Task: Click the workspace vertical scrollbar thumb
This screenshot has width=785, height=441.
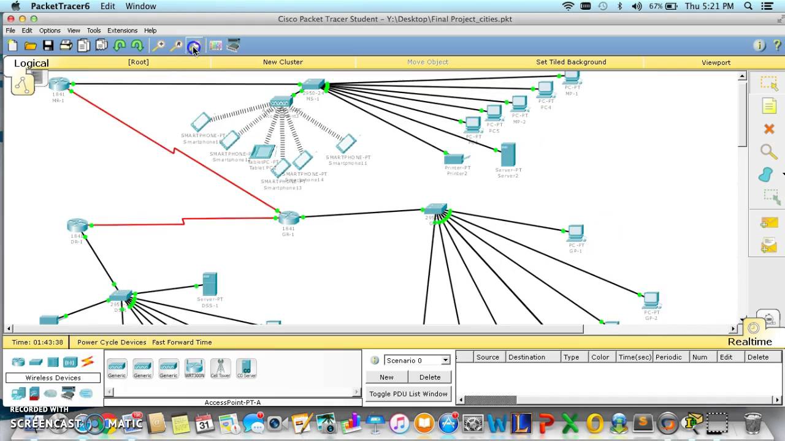Action: [x=742, y=113]
